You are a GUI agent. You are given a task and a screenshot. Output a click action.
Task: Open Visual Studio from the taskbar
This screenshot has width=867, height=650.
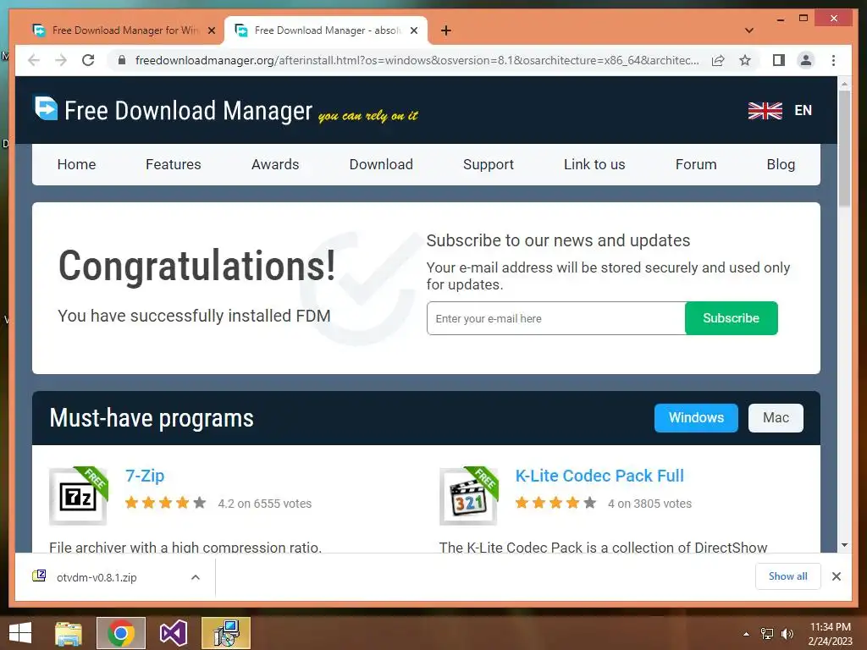click(174, 633)
